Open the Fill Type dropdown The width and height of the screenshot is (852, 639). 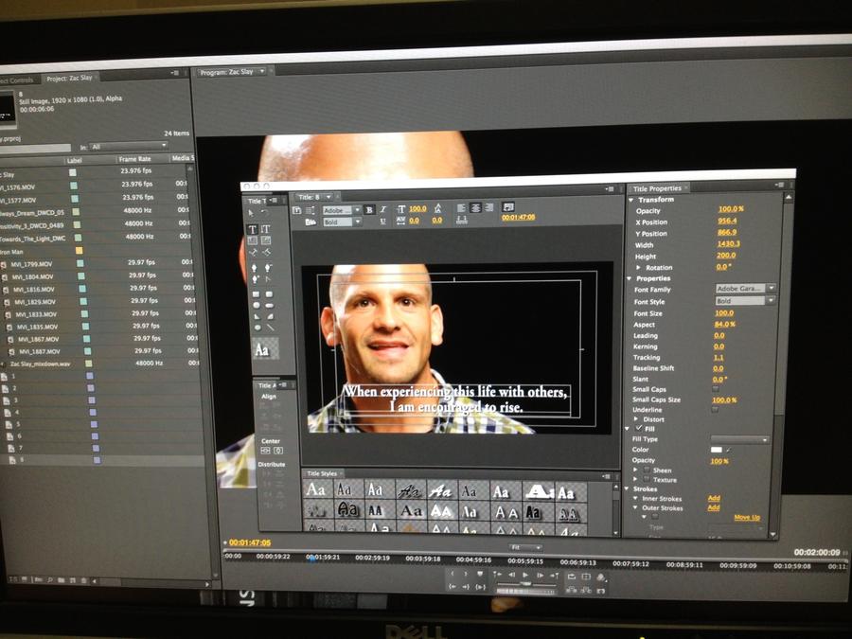[740, 439]
